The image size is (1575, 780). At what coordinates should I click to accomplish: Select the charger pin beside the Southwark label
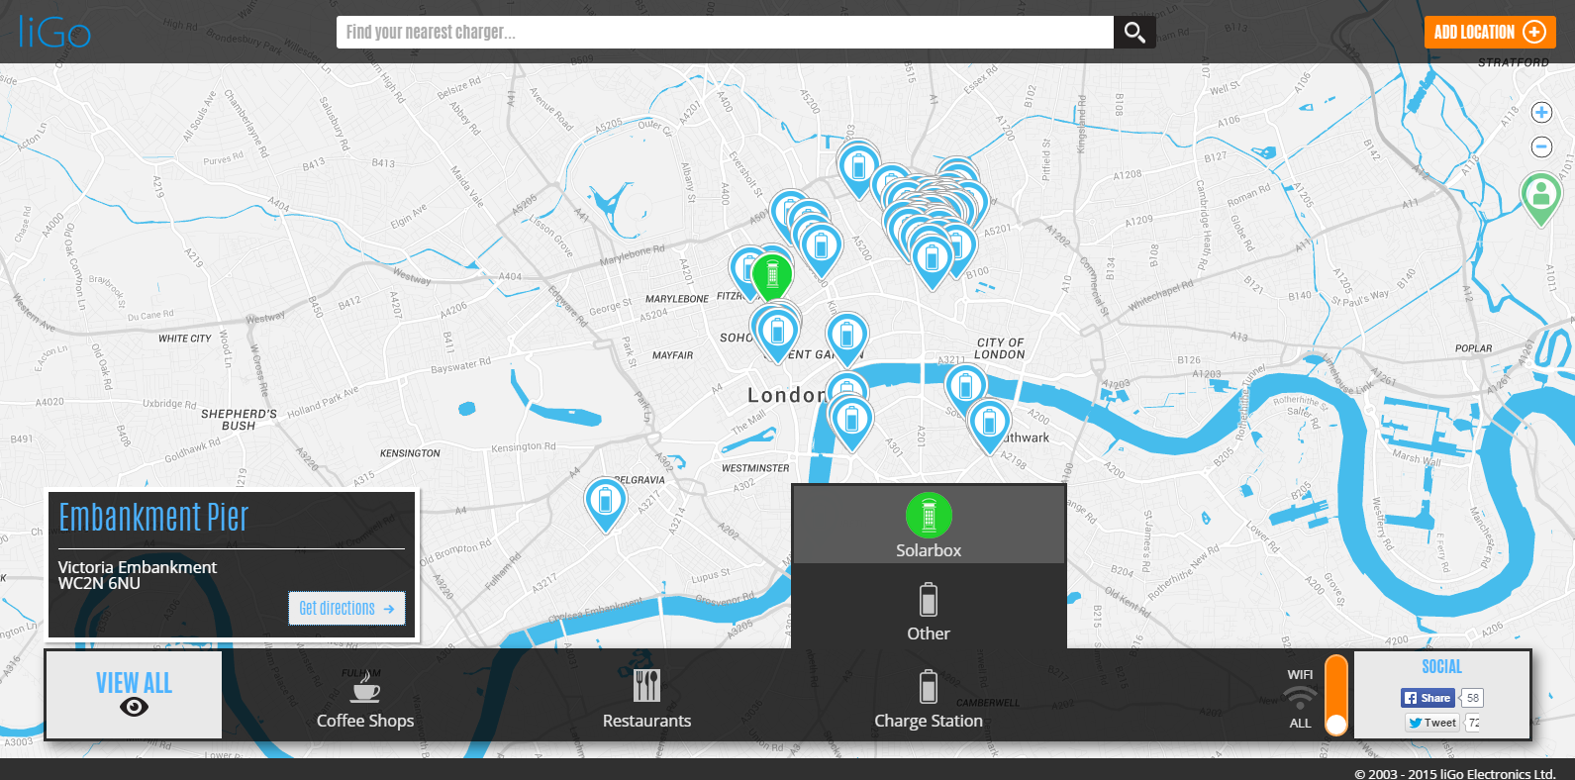pyautogui.click(x=989, y=426)
